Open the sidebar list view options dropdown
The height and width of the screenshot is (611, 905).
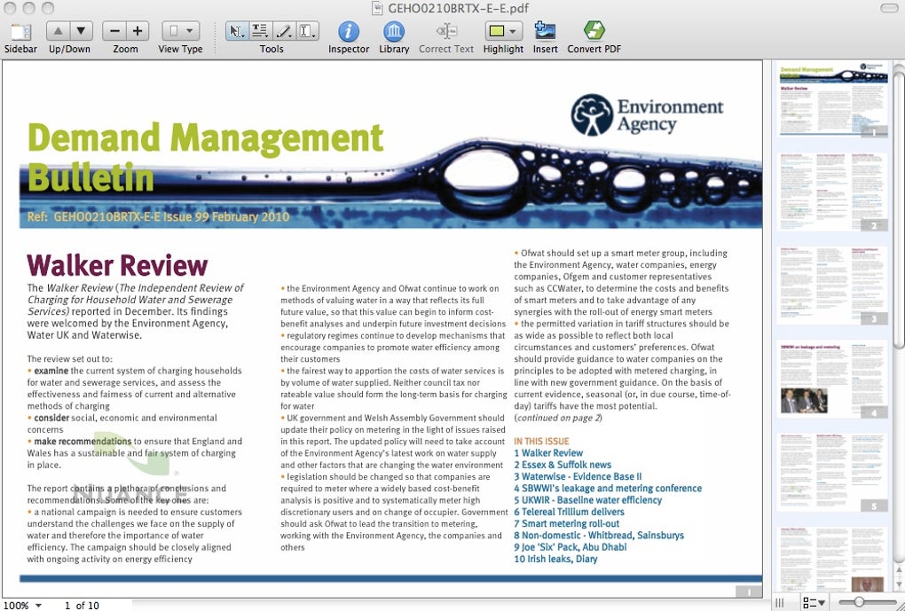coord(814,602)
